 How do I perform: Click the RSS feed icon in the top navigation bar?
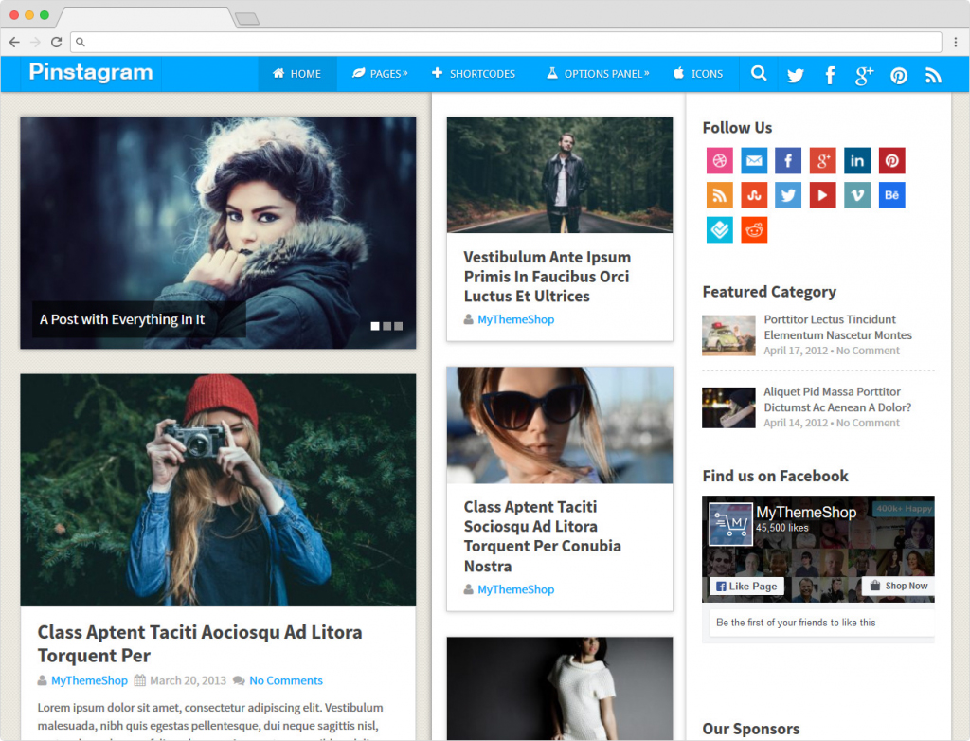click(x=933, y=75)
